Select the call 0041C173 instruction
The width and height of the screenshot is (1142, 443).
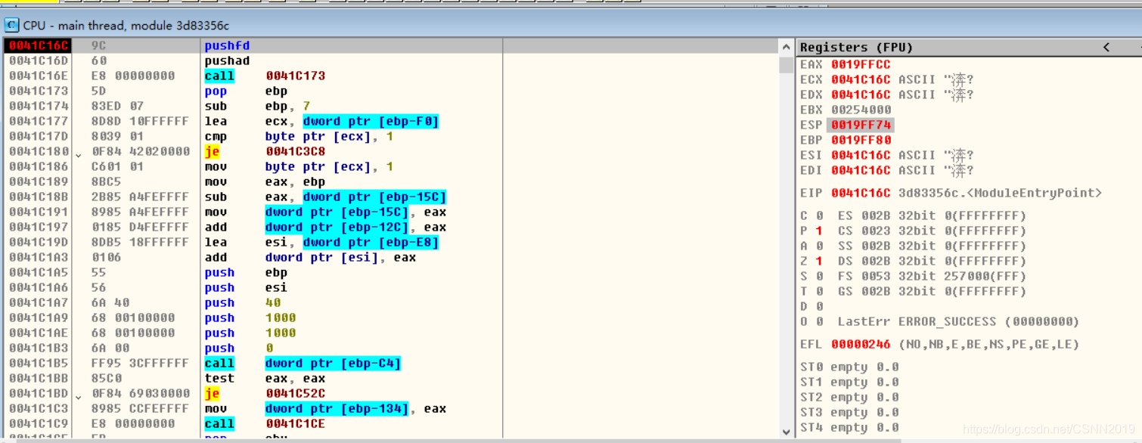265,76
